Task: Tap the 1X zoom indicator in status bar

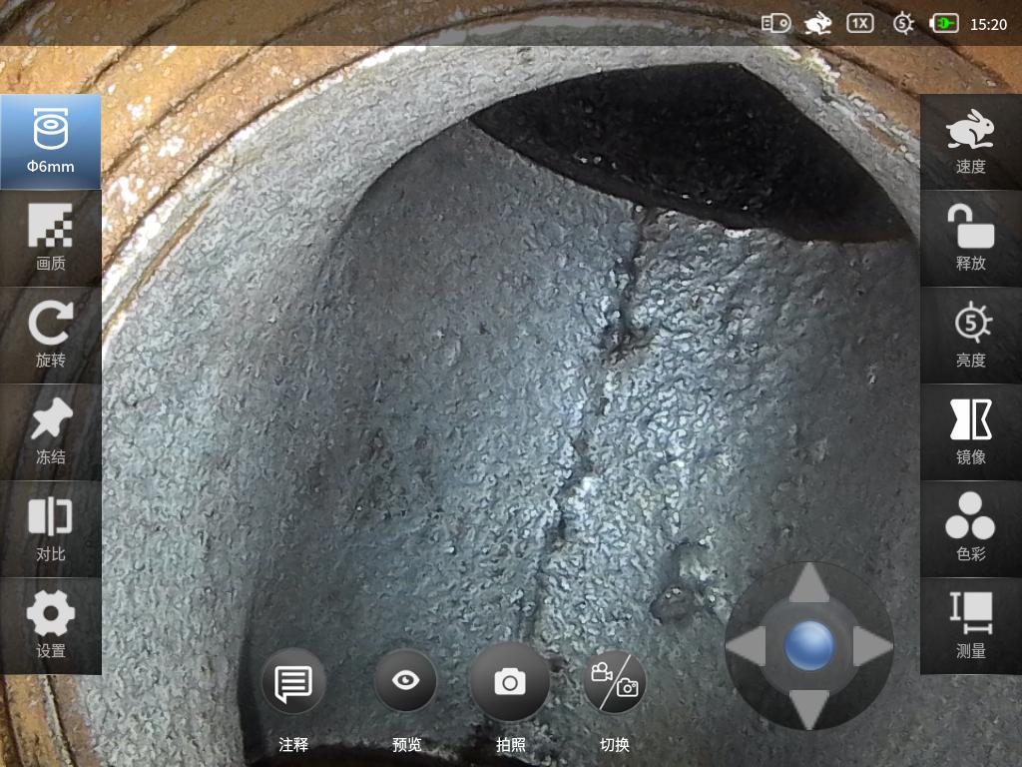Action: 859,23
